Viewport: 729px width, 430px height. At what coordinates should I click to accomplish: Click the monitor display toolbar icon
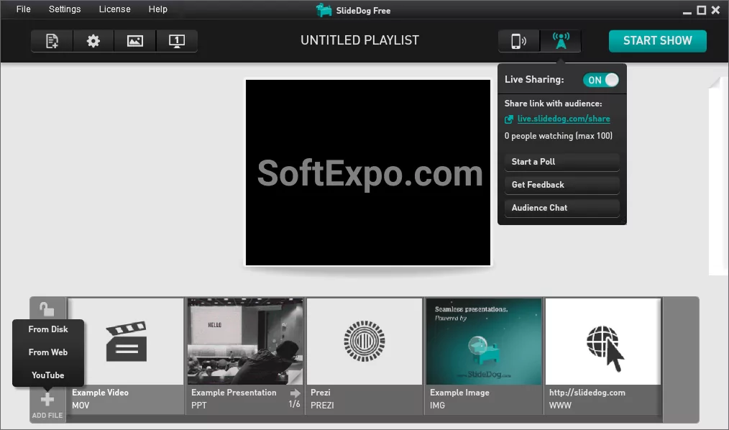[177, 41]
